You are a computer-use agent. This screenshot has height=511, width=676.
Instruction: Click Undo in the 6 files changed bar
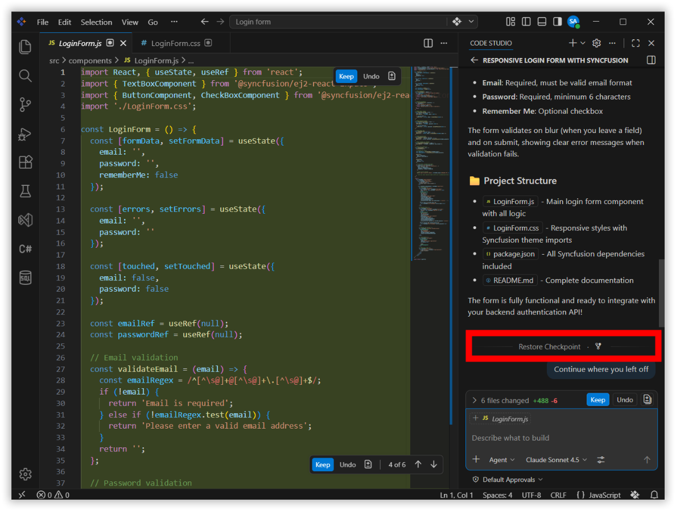(625, 400)
